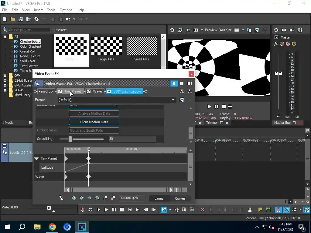Copy preview snapshot to clipboard
Viewport: 311px width, 233px height.
(249, 30)
